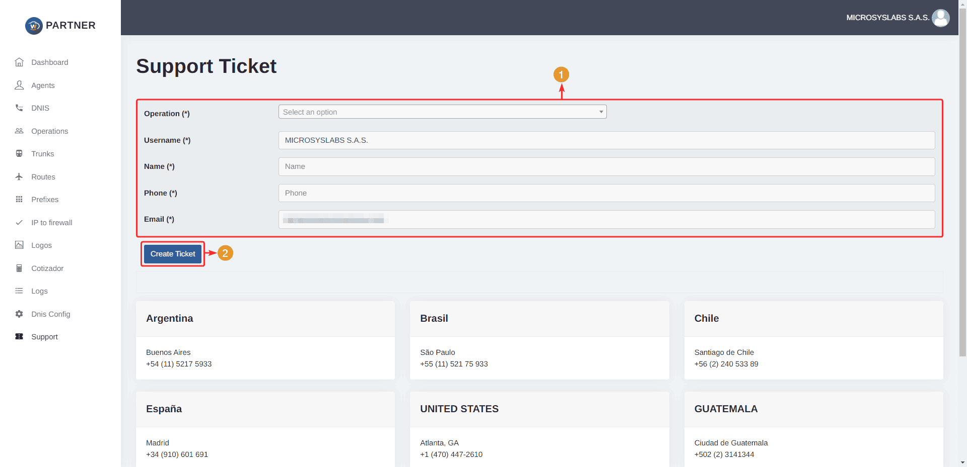The width and height of the screenshot is (967, 467).
Task: Focus the Email input field
Action: (x=606, y=219)
